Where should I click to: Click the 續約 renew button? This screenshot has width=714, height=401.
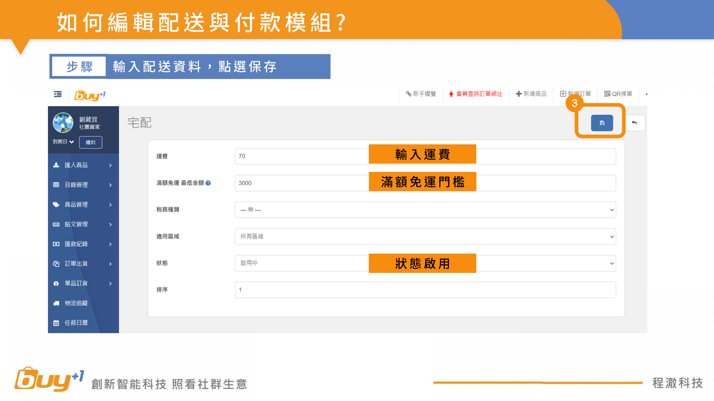click(90, 142)
